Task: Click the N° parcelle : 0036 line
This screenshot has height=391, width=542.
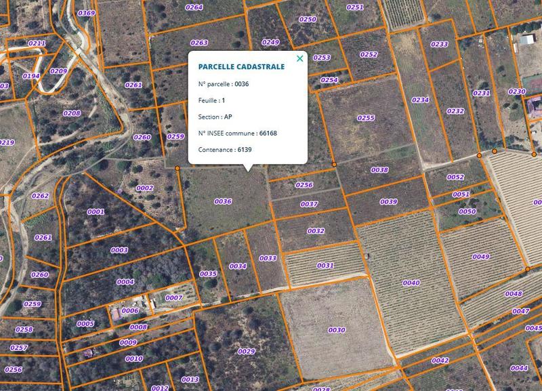Action: pyautogui.click(x=224, y=83)
